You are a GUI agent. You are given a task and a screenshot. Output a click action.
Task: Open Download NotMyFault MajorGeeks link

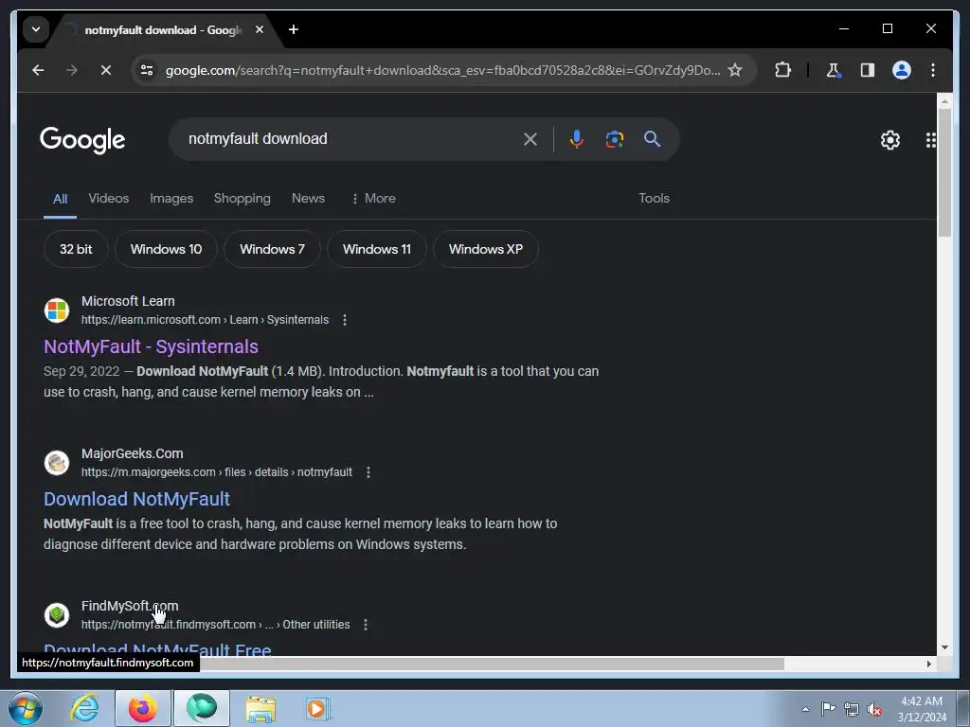pos(136,499)
